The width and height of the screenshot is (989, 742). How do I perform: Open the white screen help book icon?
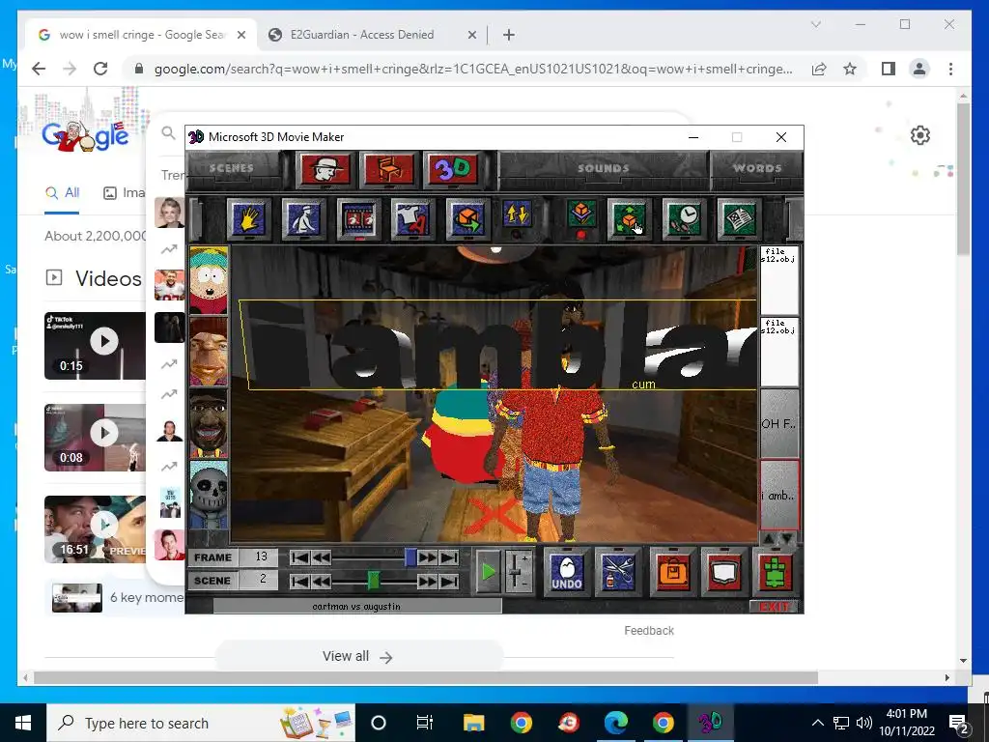pos(724,572)
